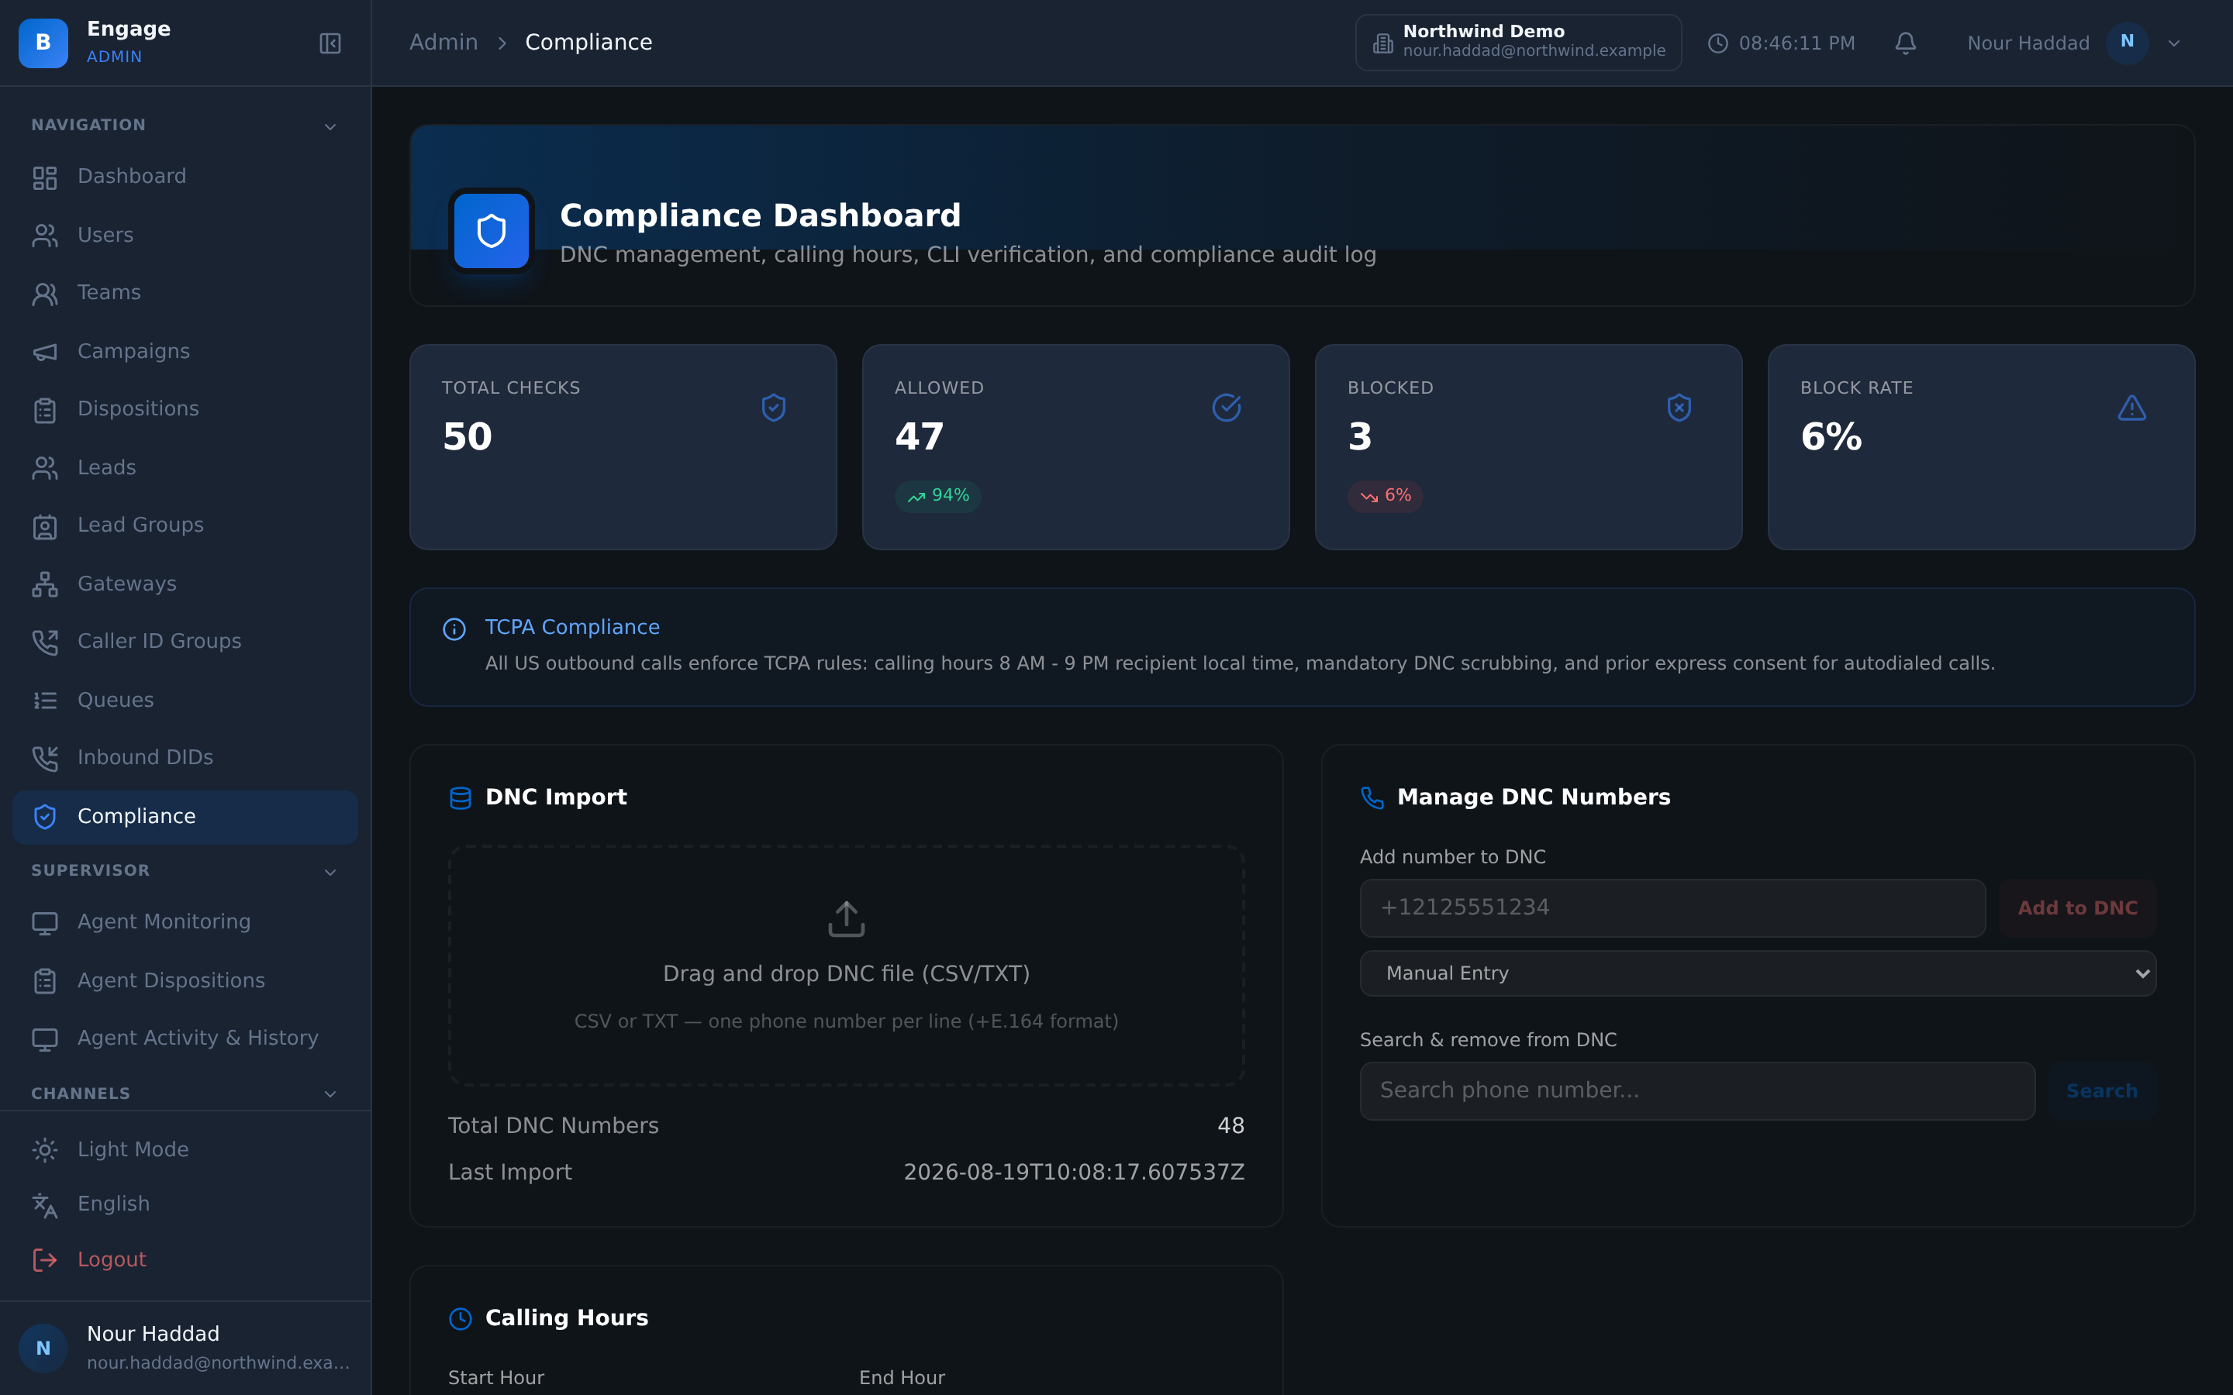Select Compliance menu item
This screenshot has width=2233, height=1395.
185,817
